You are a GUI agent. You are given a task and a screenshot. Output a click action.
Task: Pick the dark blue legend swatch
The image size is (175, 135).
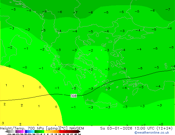(x=26, y=131)
